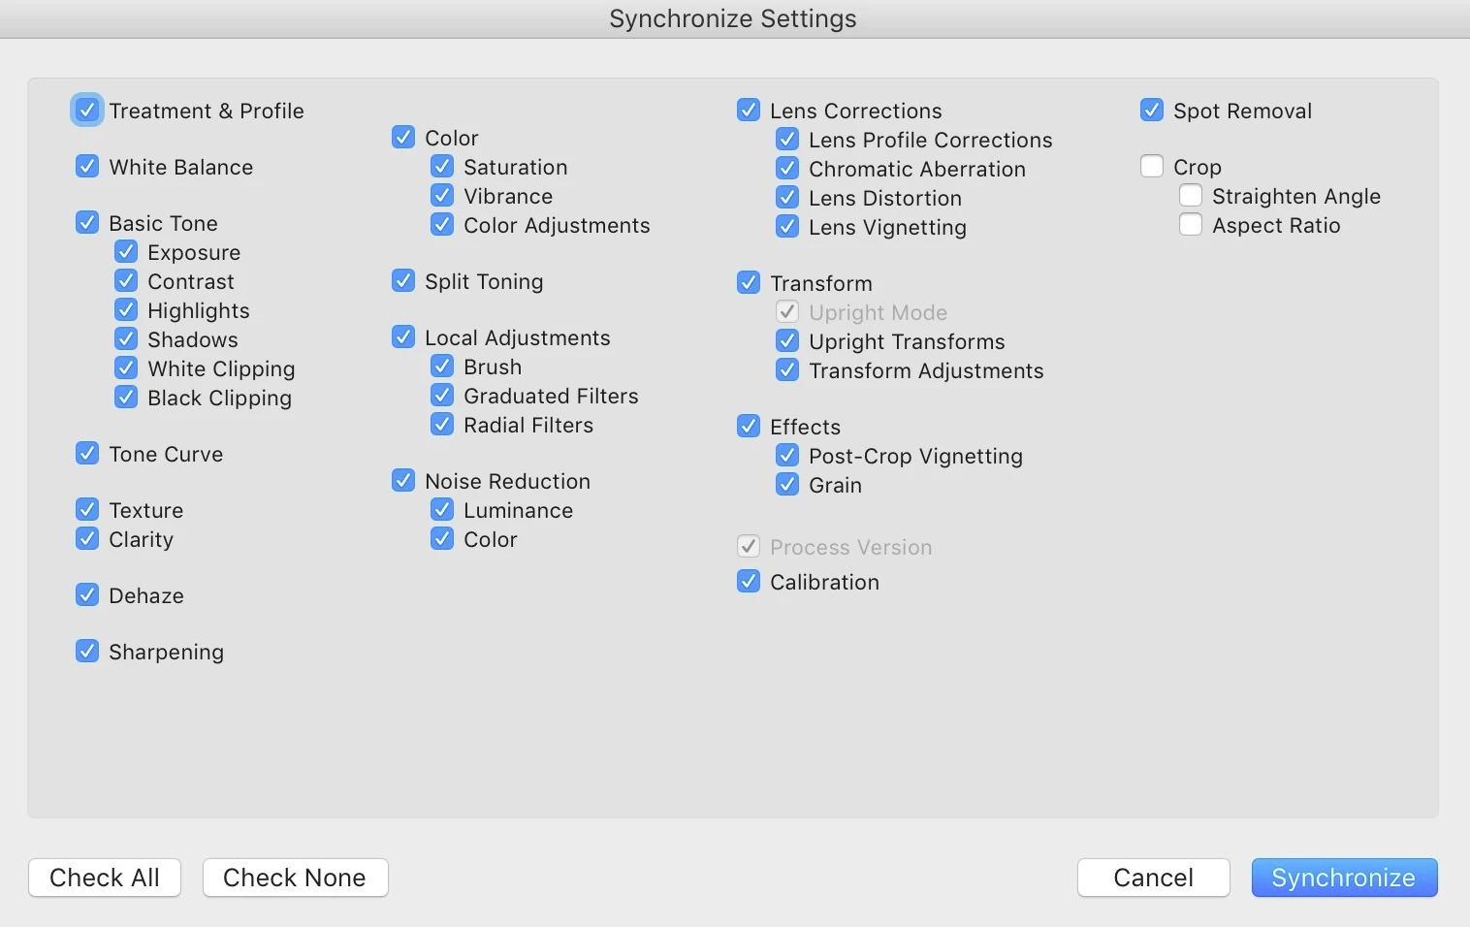The image size is (1470, 927).
Task: Uncheck Chromatic Aberration option
Action: pyautogui.click(x=787, y=169)
